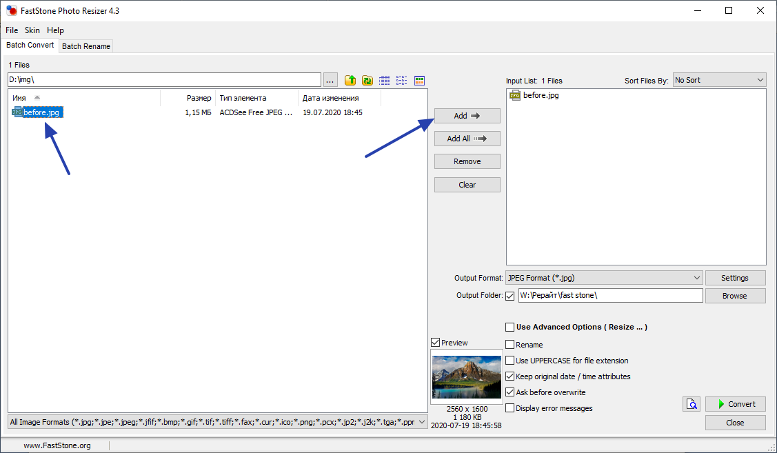
Task: Click the conversion preview magnifier icon
Action: (x=692, y=404)
